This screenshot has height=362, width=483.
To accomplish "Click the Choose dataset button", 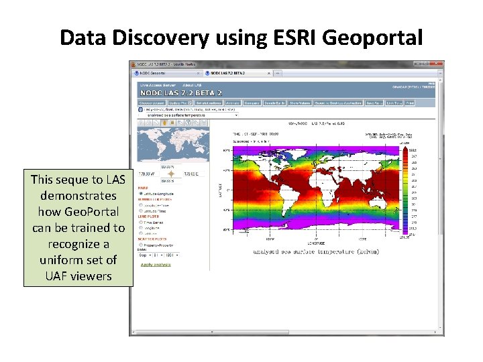I will coord(152,103).
